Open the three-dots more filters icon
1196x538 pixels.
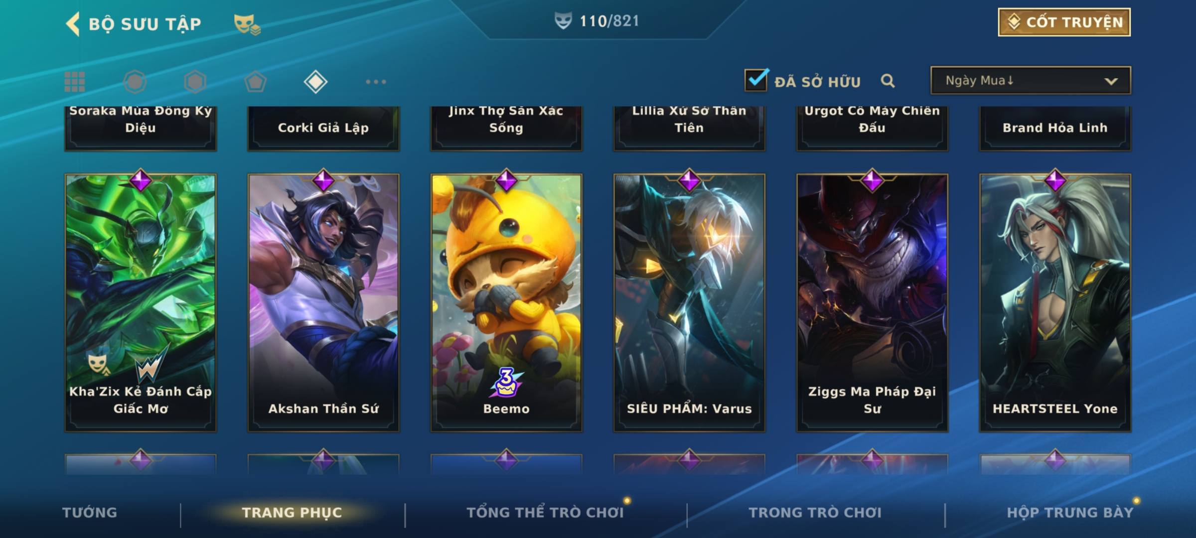[376, 82]
